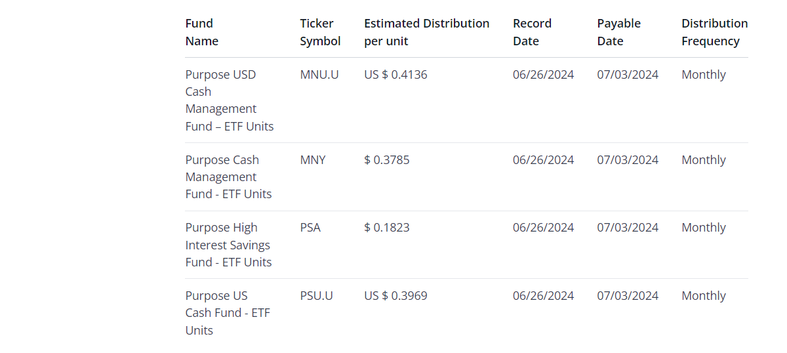Click the record date in the MNY row
787x353 pixels.
click(543, 160)
